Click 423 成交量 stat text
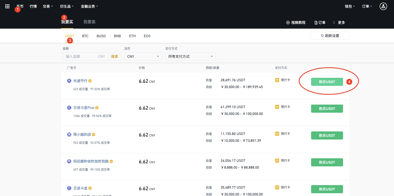This screenshot has width=394, height=196. point(81,89)
